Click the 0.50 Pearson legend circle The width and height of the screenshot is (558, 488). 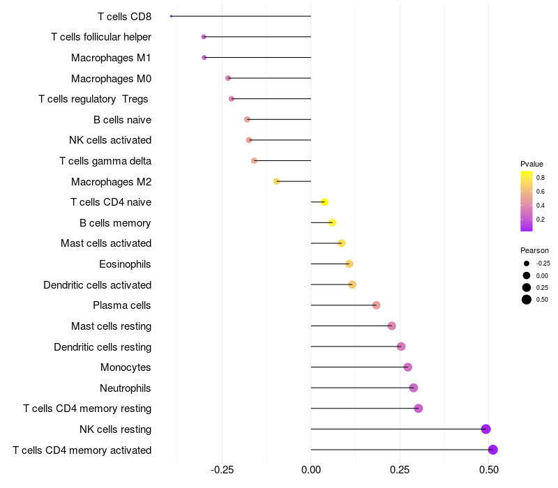tap(527, 300)
